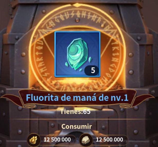Select the blue-bordered item tile frame

[x=77, y=54]
